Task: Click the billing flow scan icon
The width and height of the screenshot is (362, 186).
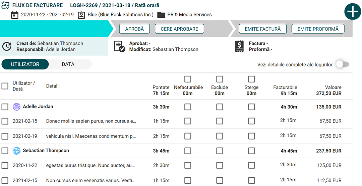Action: click(5, 5)
